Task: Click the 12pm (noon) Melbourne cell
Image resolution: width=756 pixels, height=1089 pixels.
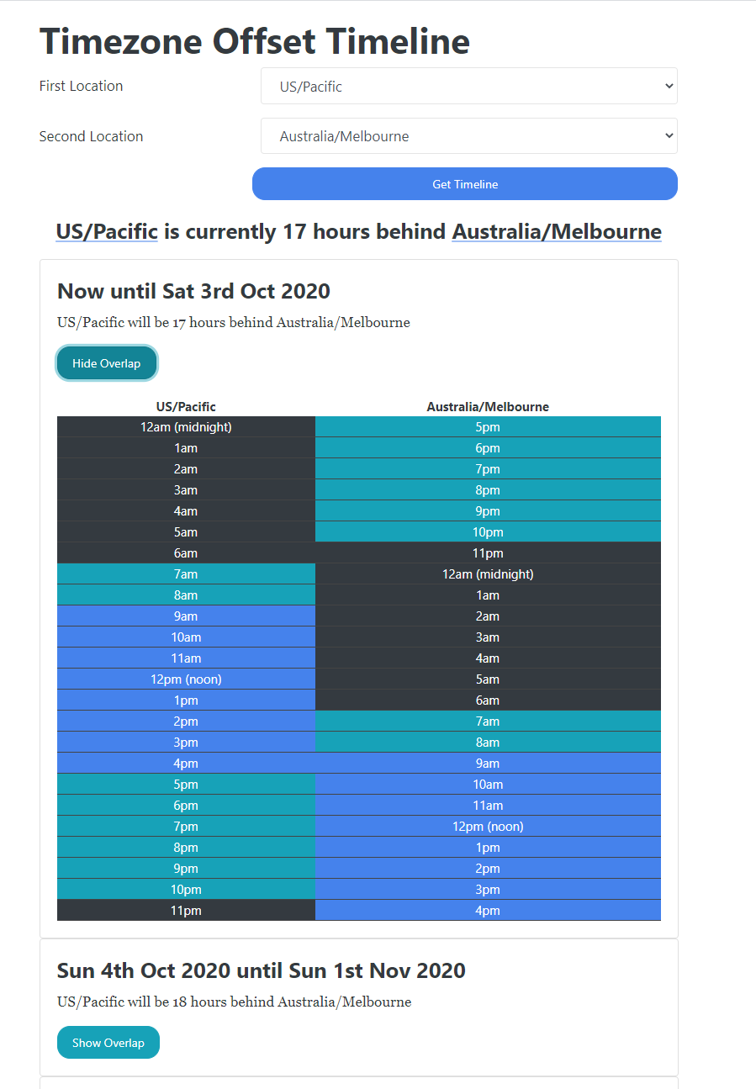Action: 488,827
